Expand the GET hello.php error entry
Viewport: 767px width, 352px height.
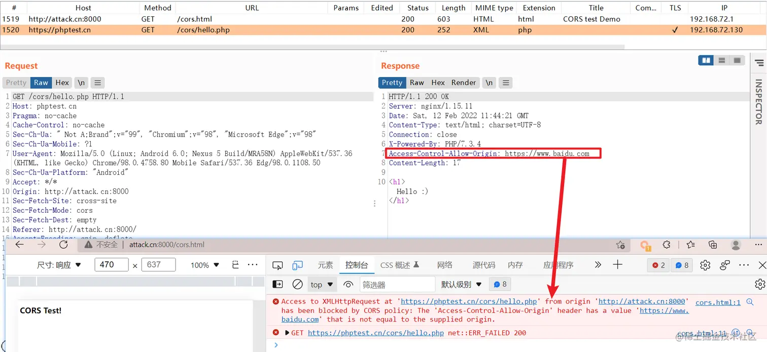(287, 333)
